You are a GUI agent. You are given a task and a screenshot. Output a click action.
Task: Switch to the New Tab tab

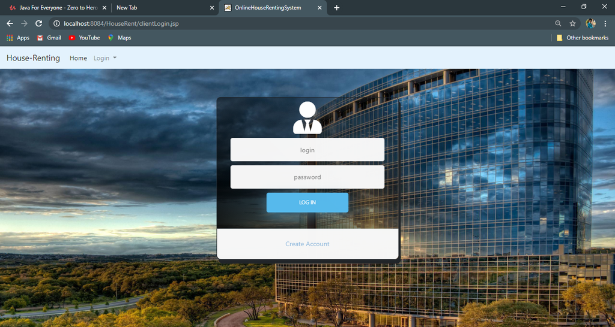click(x=165, y=8)
